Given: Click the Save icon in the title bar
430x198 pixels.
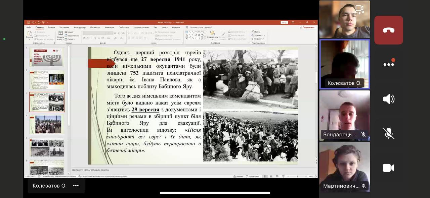Looking at the screenshot, I should click(x=29, y=22).
